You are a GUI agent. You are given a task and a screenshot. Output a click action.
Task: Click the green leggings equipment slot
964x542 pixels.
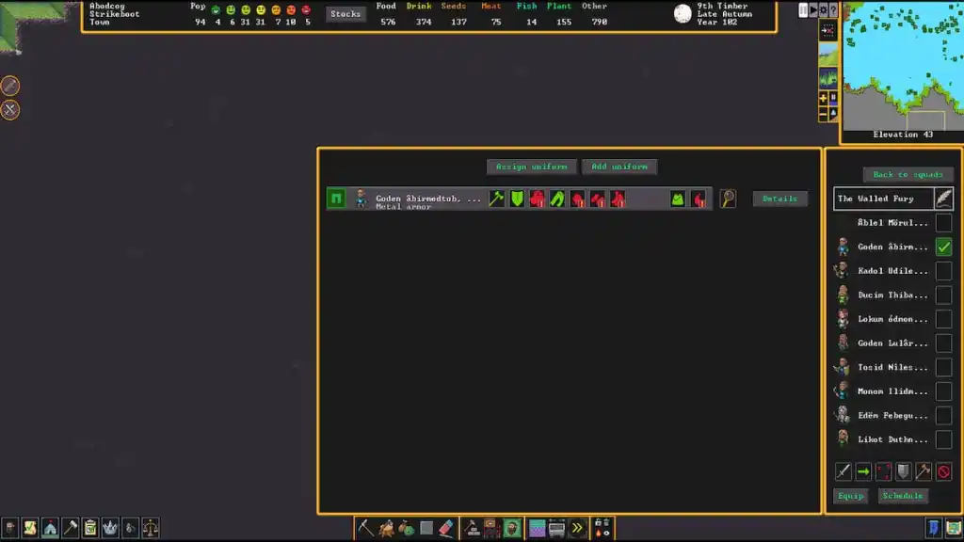pos(557,199)
